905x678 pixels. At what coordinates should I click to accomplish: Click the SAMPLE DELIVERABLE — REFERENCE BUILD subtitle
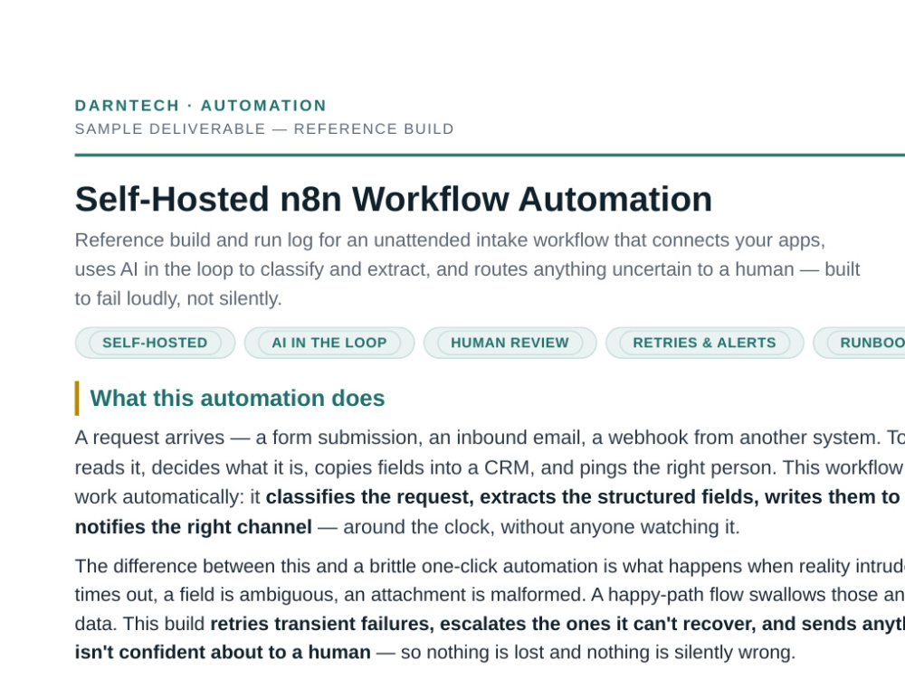pyautogui.click(x=264, y=128)
